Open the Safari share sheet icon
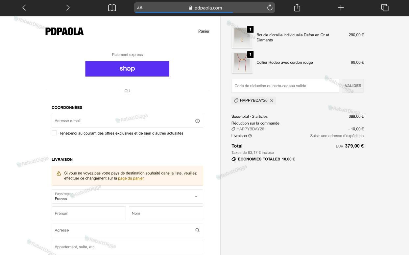Image resolution: width=409 pixels, height=255 pixels. coord(297,8)
